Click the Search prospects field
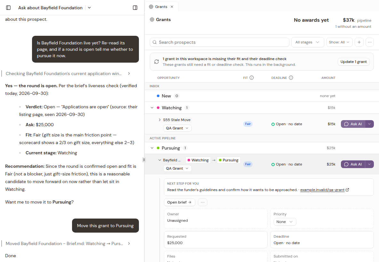Viewport: 379px width, 262px height. coord(220,42)
